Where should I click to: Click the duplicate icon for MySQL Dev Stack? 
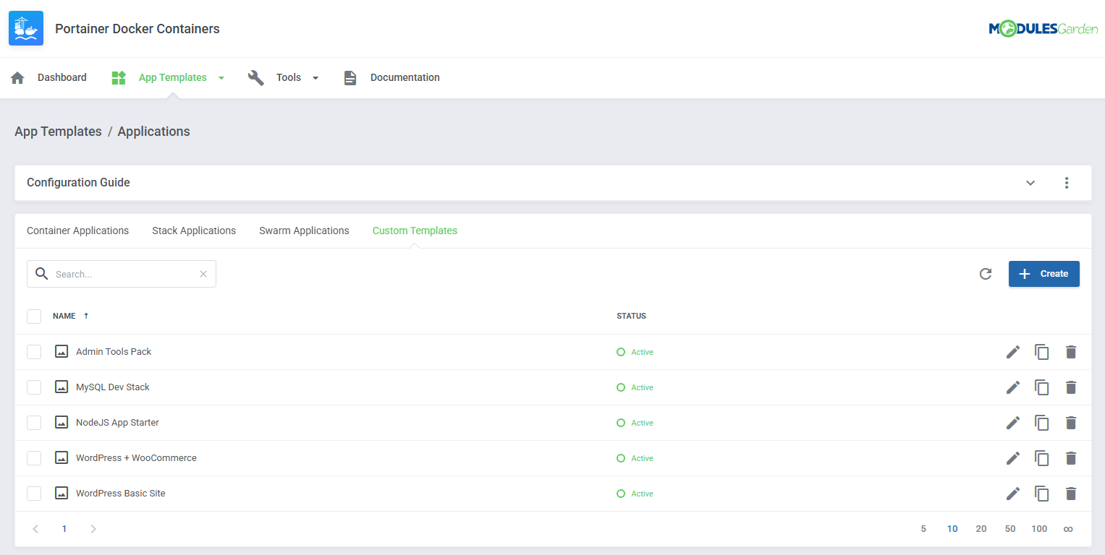[x=1042, y=387]
